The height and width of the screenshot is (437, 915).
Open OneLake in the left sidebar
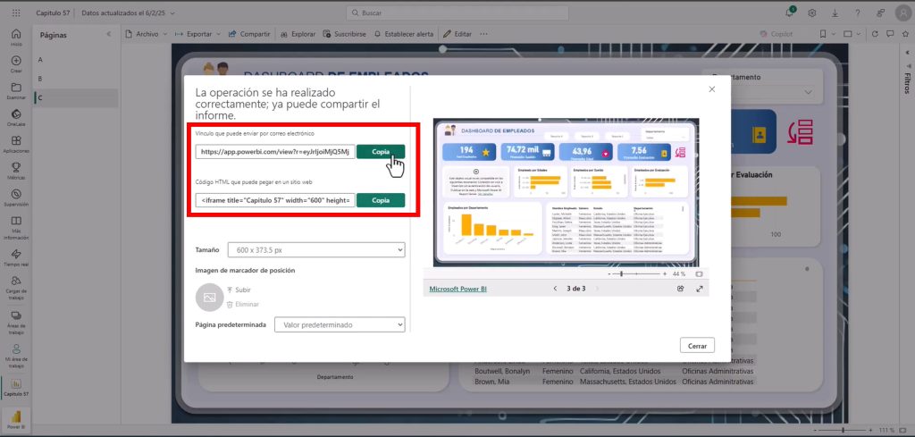tap(16, 118)
